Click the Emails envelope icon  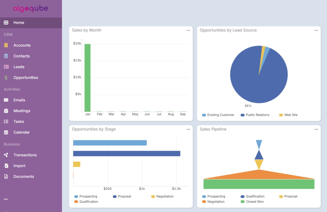pyautogui.click(x=6, y=100)
